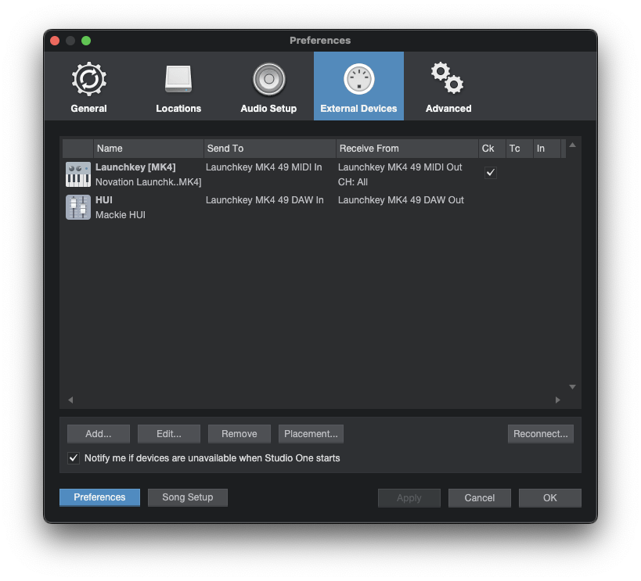Click the Apply button

(409, 497)
